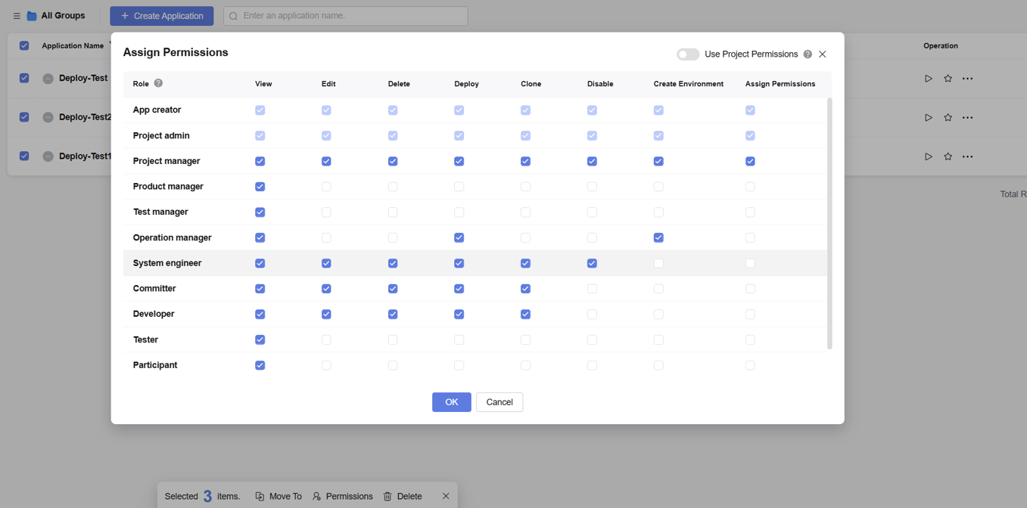Screen dimensions: 1027x508
Task: Uncheck the select-all applications checkbox
Action: click(x=24, y=45)
